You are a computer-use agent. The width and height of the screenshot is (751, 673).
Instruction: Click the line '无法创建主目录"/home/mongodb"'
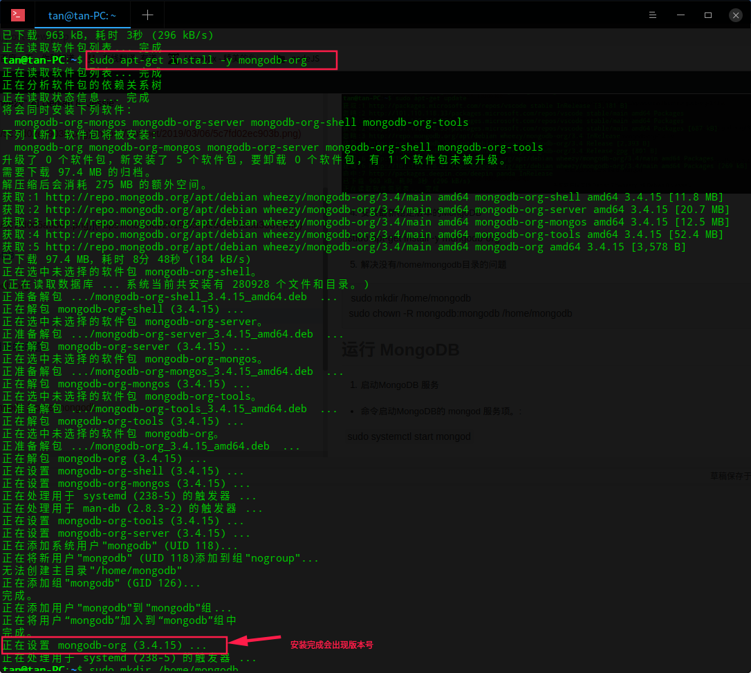coord(93,571)
